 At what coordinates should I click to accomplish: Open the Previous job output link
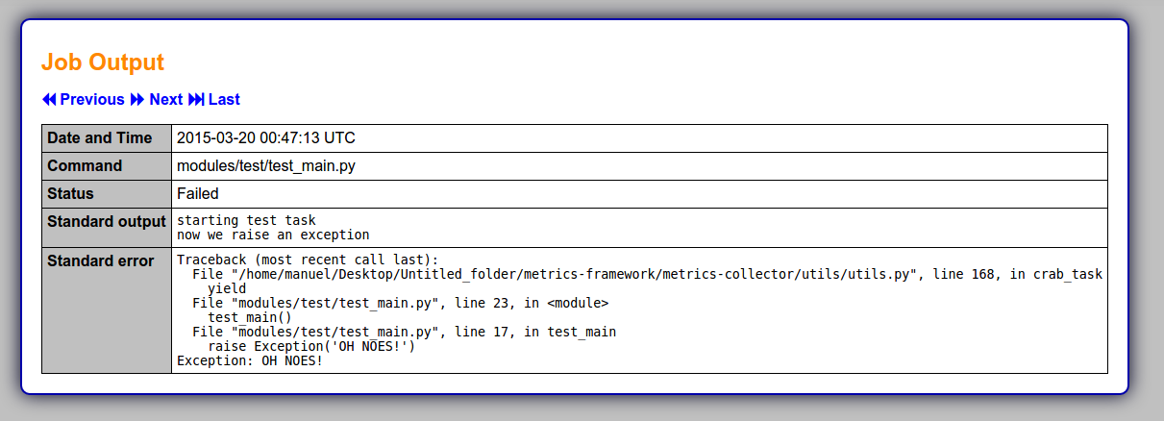[x=84, y=99]
